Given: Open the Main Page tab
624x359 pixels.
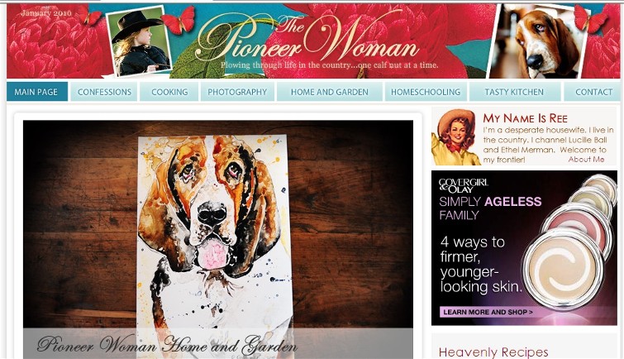Looking at the screenshot, I should click(37, 92).
